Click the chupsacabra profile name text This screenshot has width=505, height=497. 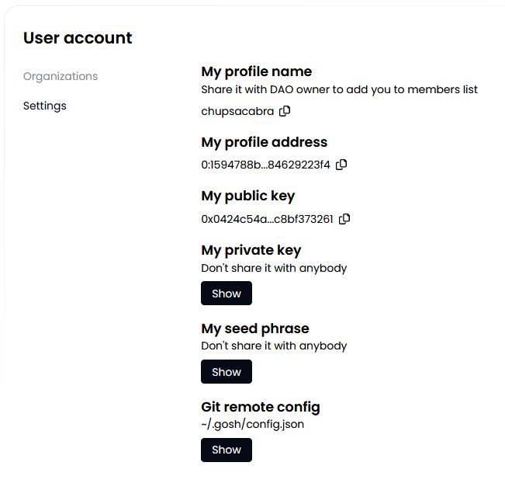pyautogui.click(x=237, y=111)
